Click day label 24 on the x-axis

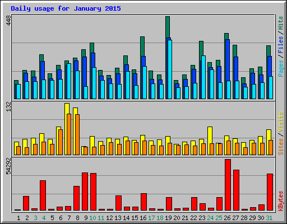(210, 218)
